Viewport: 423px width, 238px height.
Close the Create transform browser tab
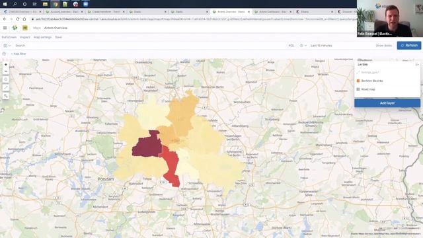point(124,12)
